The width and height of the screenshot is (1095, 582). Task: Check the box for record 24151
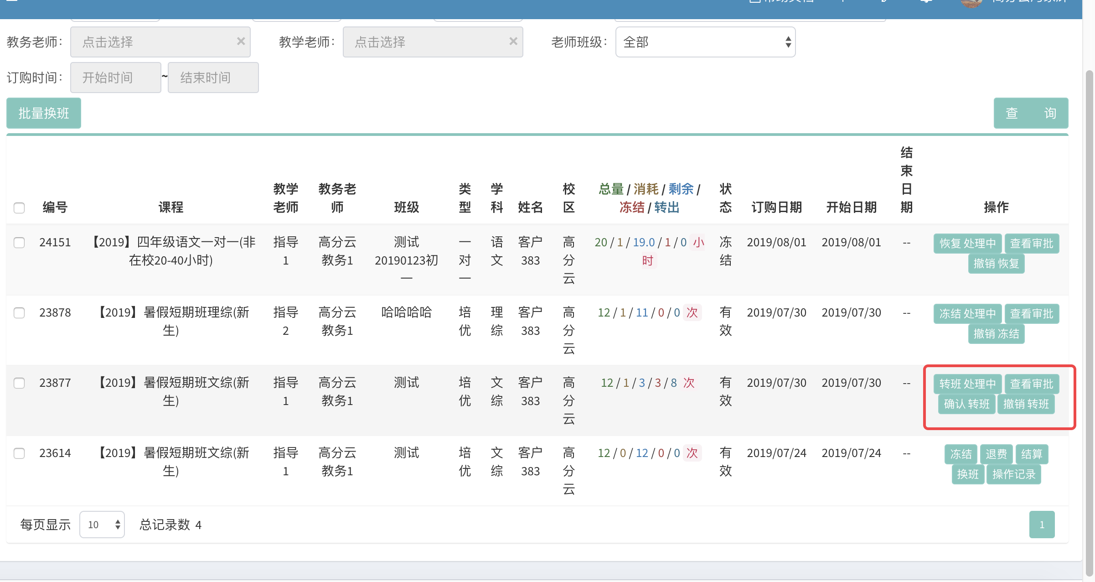[x=19, y=242]
